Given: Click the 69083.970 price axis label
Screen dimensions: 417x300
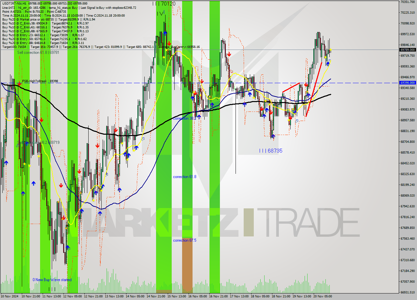Looking at the screenshot, I should (408, 109).
